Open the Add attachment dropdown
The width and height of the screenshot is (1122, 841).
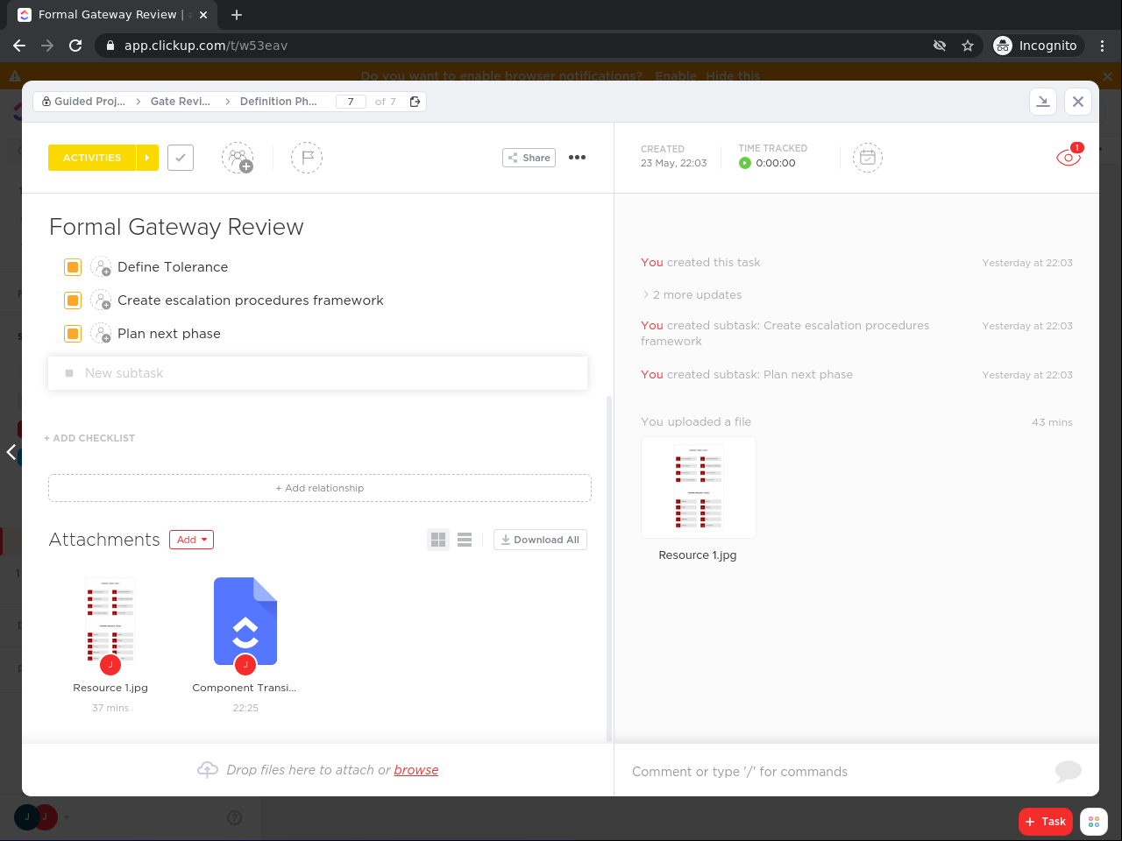[x=191, y=540]
